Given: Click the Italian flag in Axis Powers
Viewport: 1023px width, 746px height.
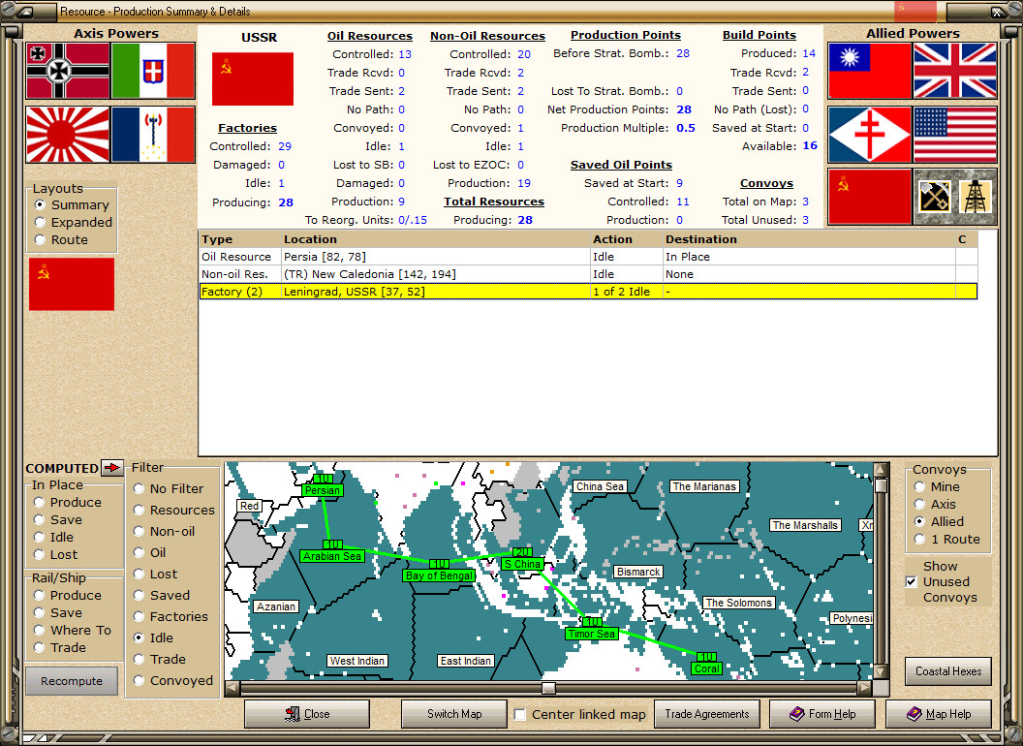Looking at the screenshot, I should click(x=153, y=73).
